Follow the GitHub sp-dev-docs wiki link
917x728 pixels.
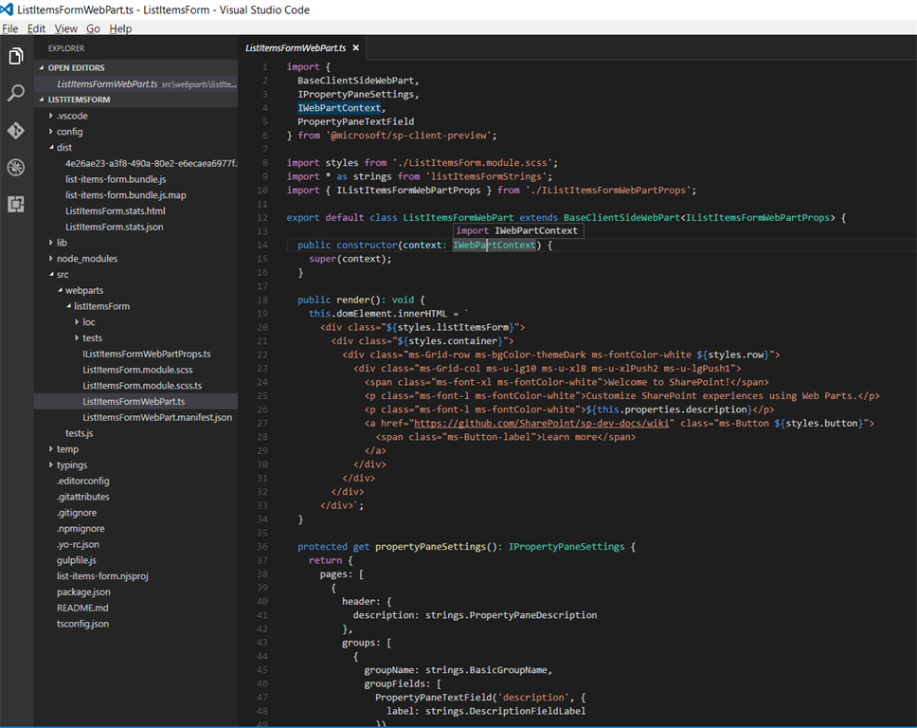[543, 423]
